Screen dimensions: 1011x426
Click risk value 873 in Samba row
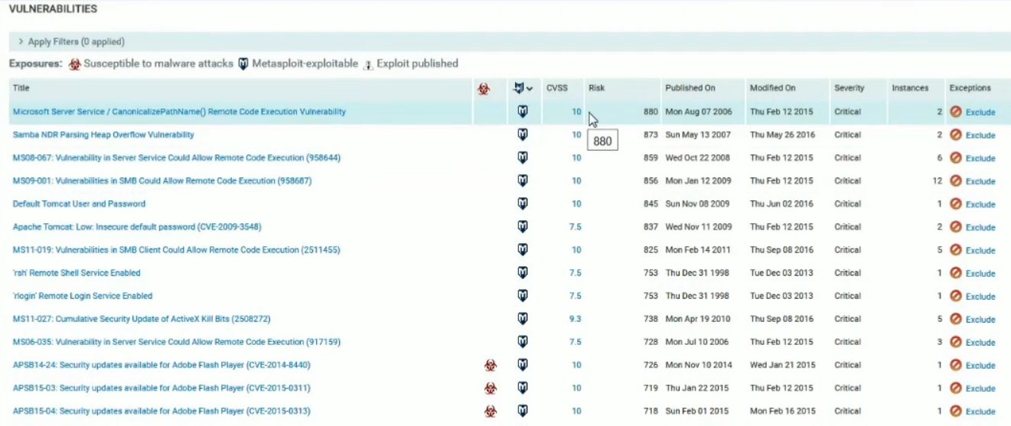pyautogui.click(x=651, y=135)
